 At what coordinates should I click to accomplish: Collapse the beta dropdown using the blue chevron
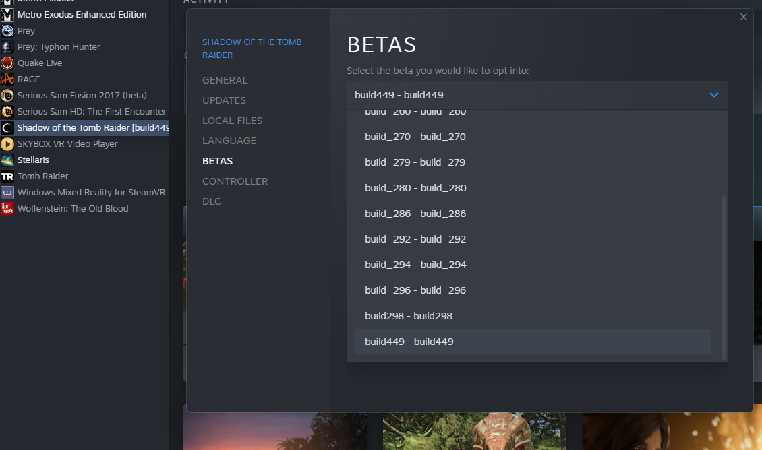point(713,95)
